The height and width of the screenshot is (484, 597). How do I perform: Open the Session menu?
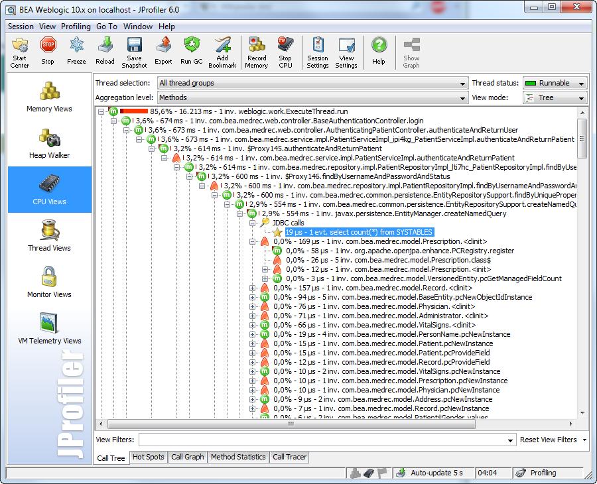(x=21, y=27)
